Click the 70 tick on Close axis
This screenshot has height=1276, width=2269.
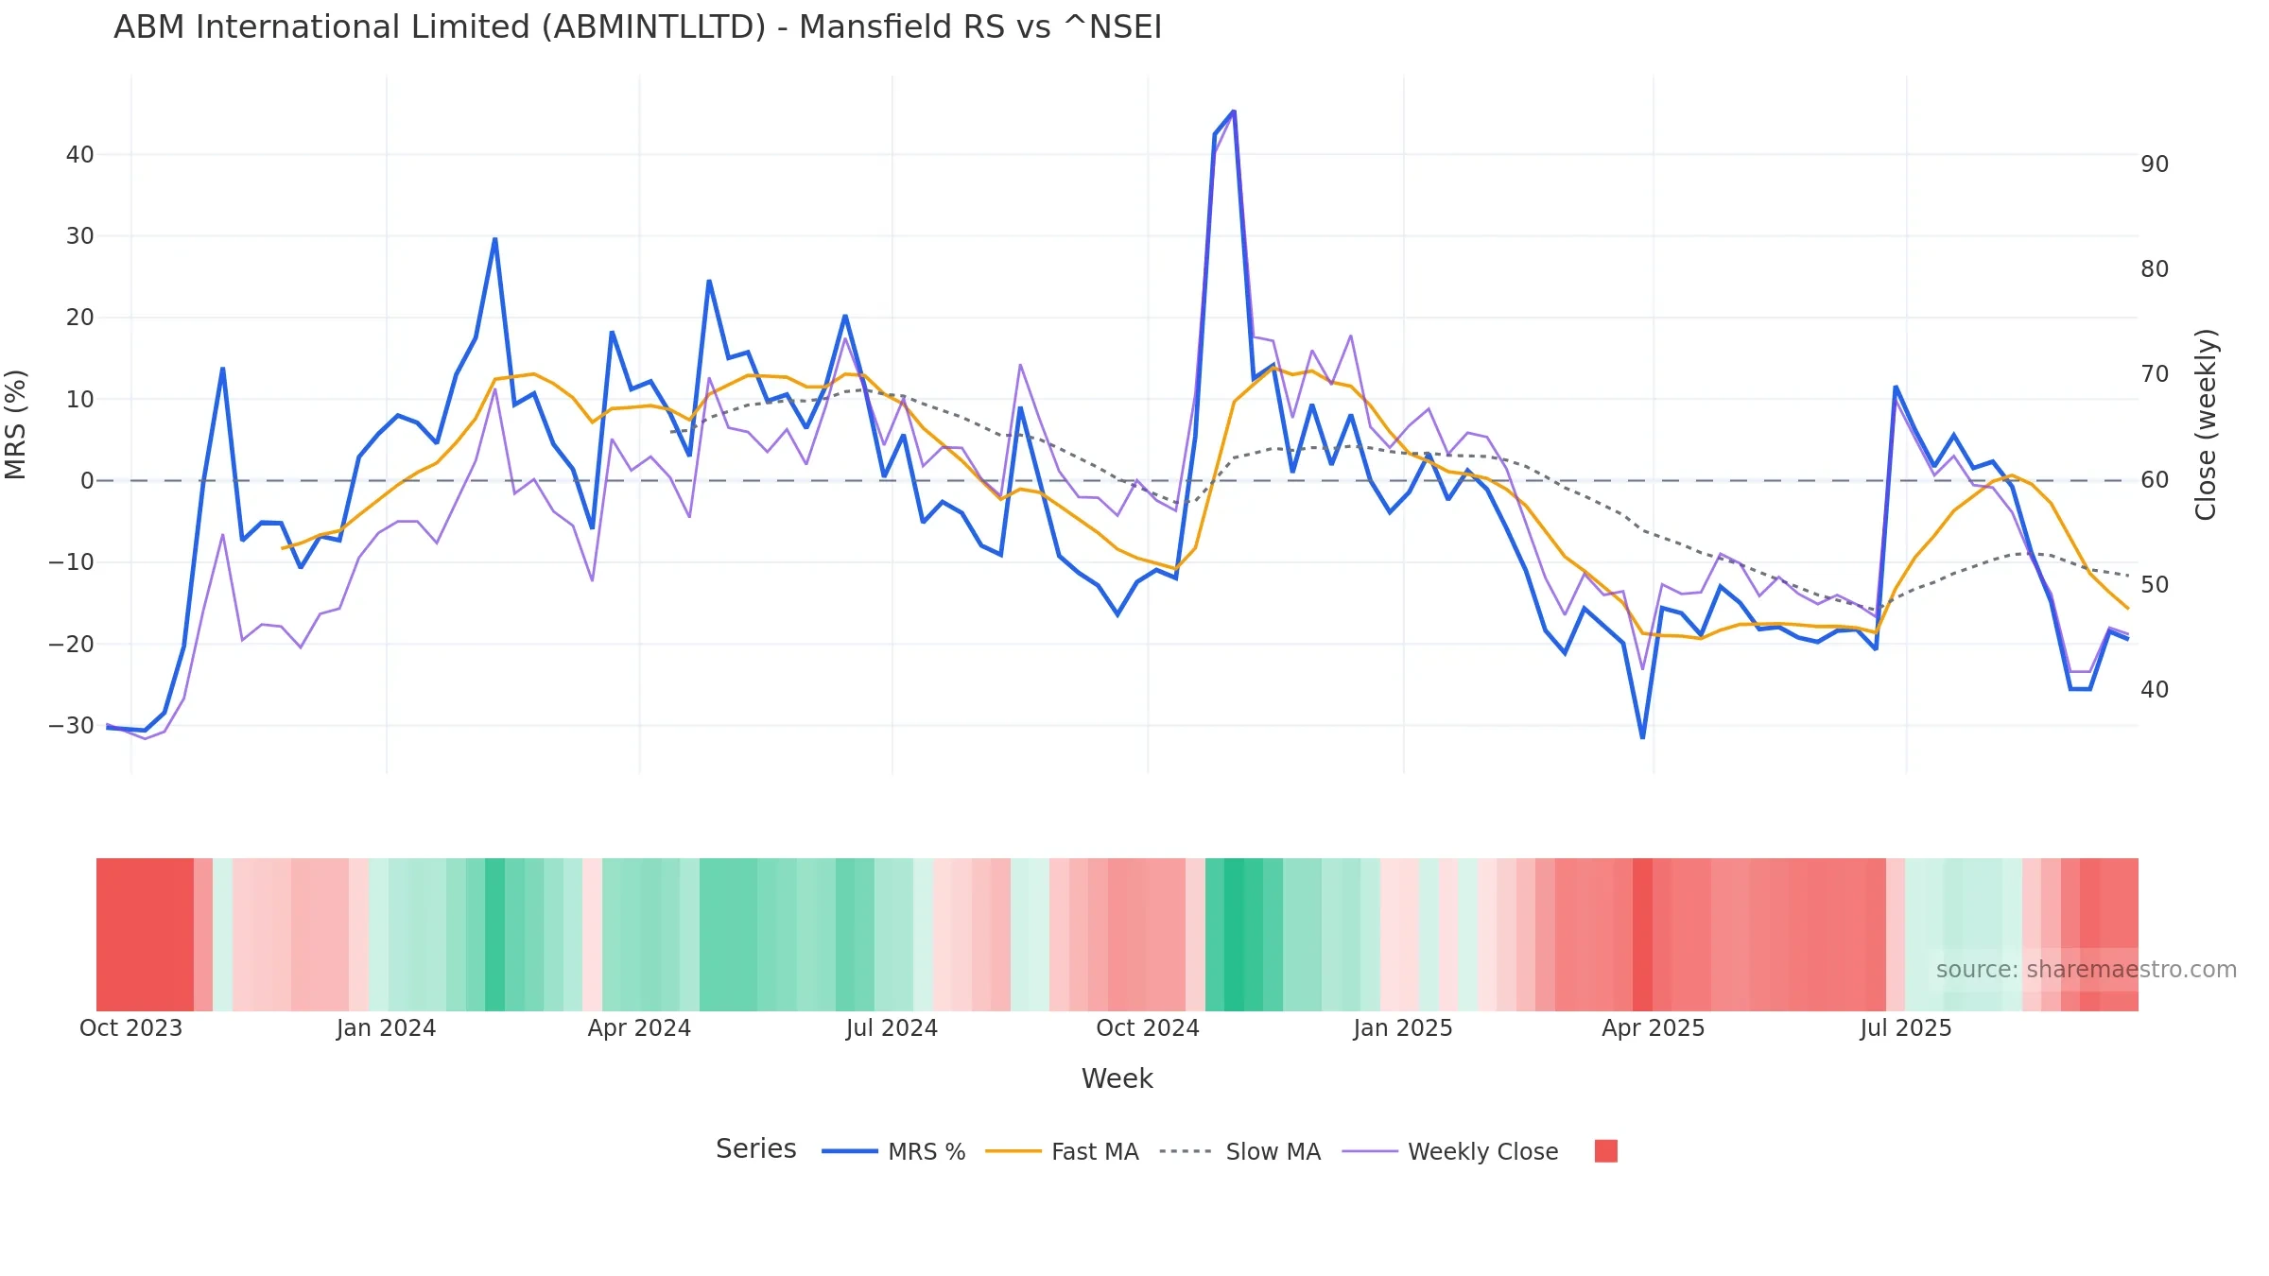click(x=2155, y=374)
